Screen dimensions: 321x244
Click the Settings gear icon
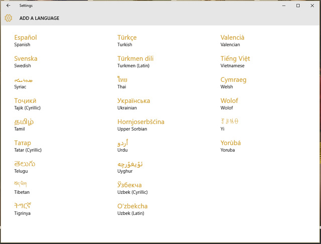(8, 18)
